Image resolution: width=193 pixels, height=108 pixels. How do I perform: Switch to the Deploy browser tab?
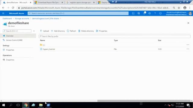104,2
